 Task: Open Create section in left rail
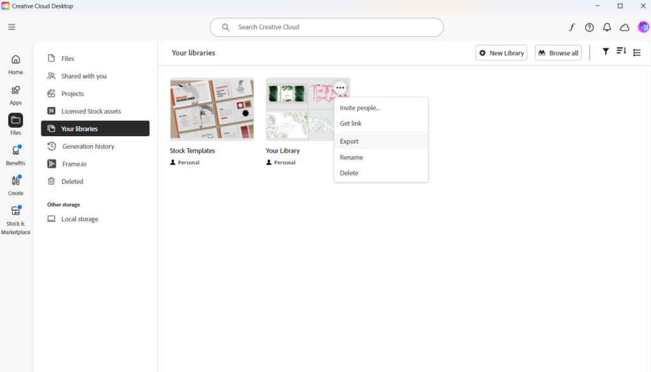[x=15, y=186]
